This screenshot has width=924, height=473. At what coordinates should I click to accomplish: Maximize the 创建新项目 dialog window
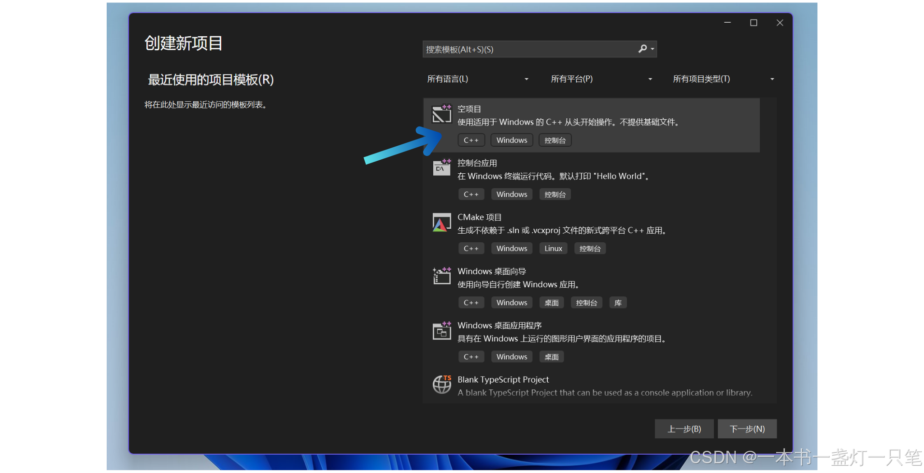(753, 23)
